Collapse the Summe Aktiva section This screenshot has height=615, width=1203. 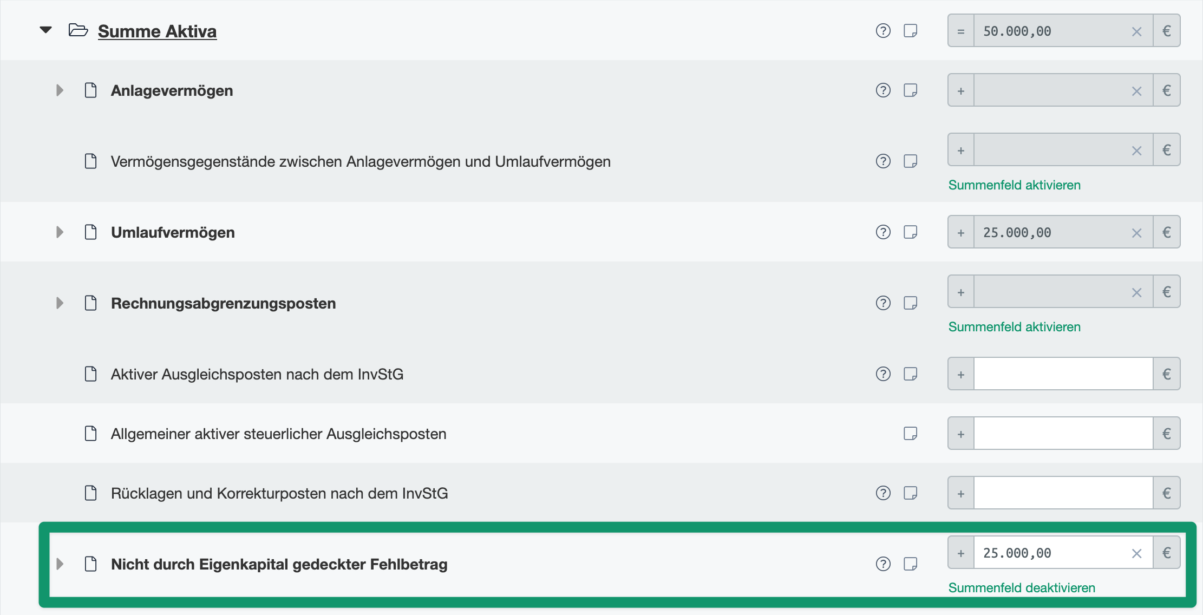(x=46, y=30)
